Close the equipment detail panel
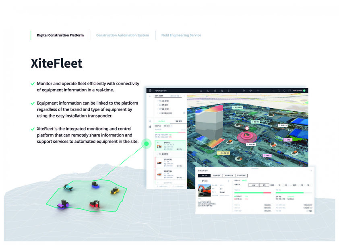 coord(311,171)
